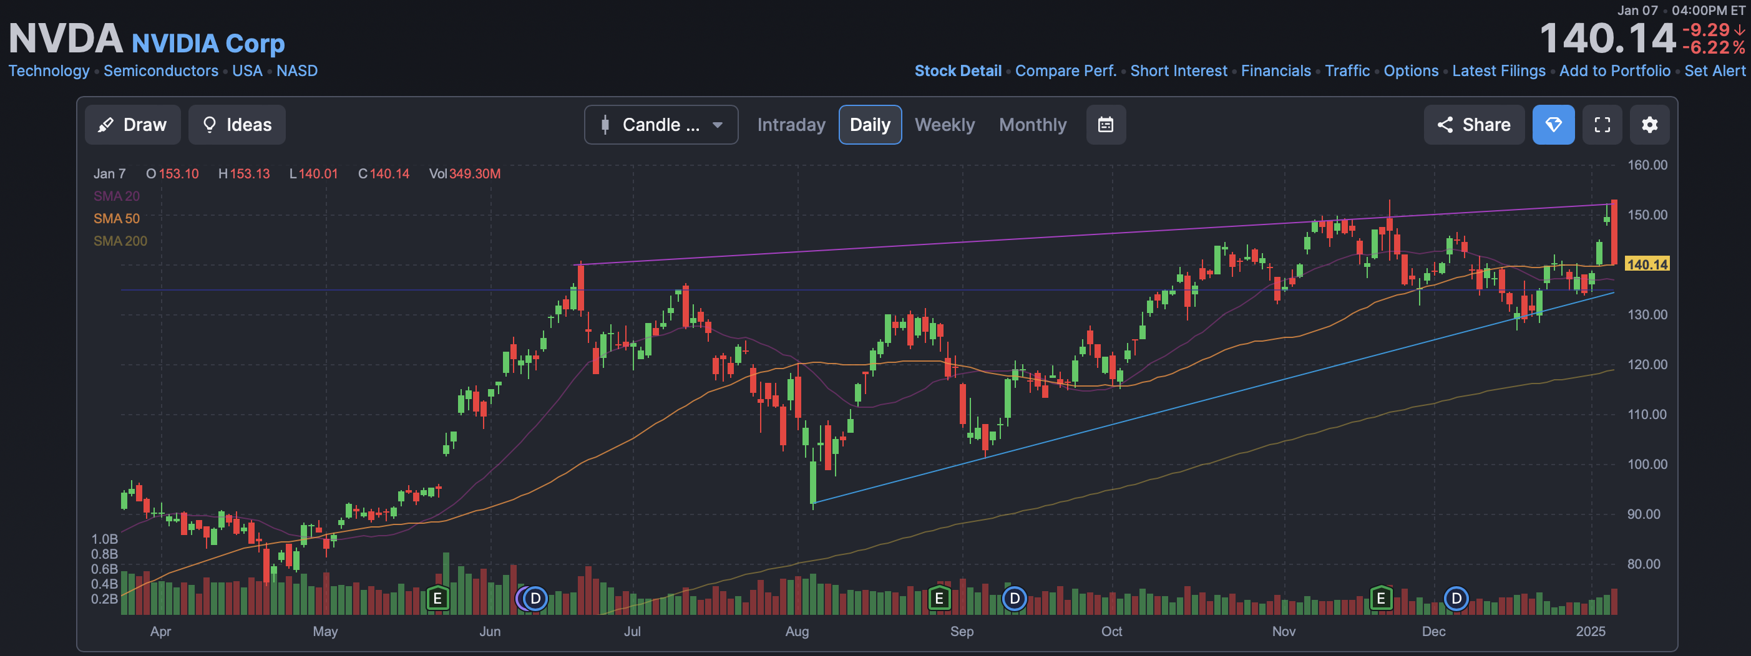This screenshot has height=656, width=1751.
Task: Click the NVDA ticker symbol heading
Action: click(66, 38)
